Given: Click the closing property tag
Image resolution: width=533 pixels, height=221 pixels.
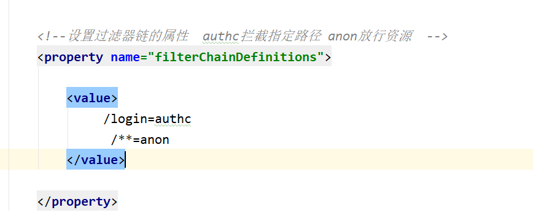Looking at the screenshot, I should tap(77, 201).
